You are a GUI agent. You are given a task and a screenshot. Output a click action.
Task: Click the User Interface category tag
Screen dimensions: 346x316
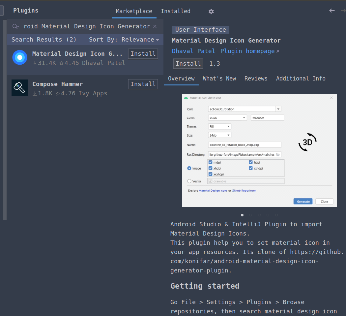pyautogui.click(x=201, y=30)
